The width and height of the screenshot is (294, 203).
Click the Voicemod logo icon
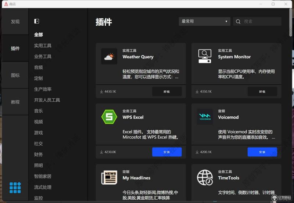pyautogui.click(x=205, y=117)
